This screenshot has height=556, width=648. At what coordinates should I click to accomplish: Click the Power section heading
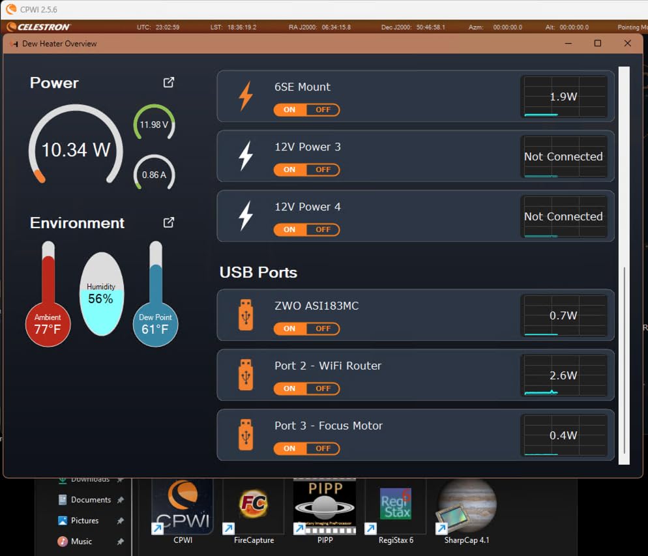tap(54, 83)
